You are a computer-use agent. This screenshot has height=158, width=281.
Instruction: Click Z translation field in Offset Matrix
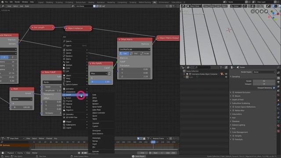135,76
